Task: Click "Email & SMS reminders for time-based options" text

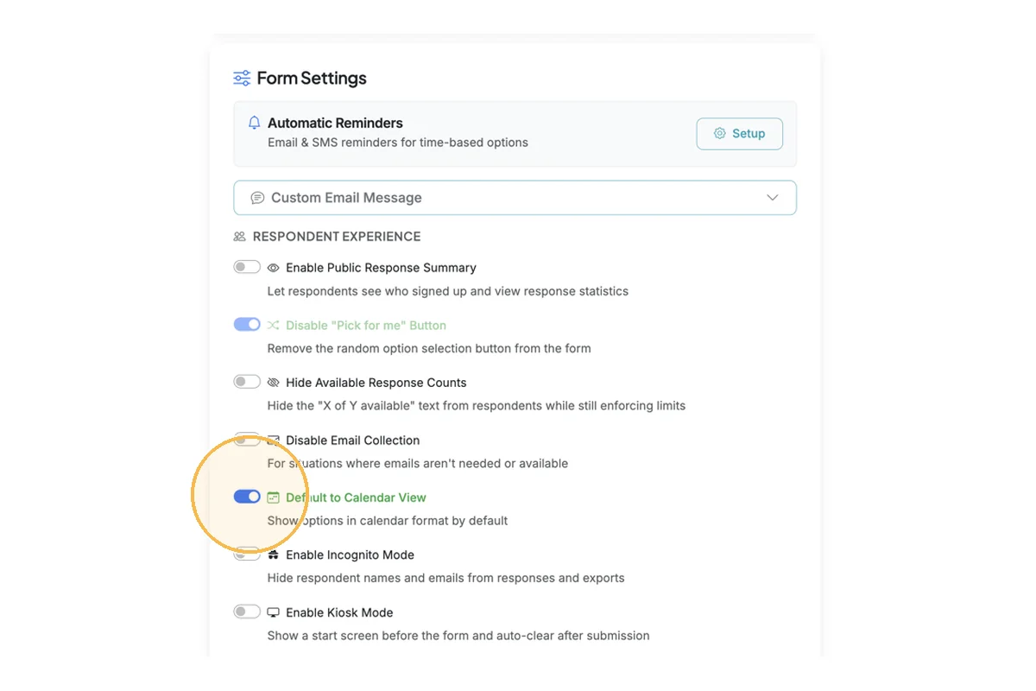Action: 398,143
